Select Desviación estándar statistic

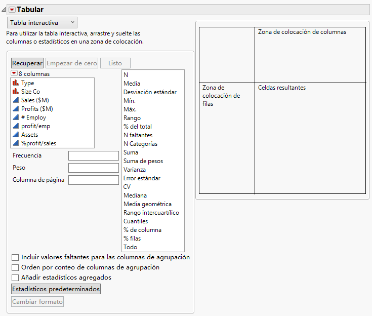point(150,92)
